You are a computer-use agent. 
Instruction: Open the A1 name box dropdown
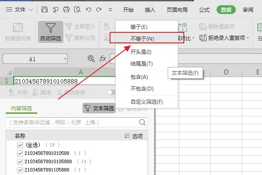click(x=65, y=59)
